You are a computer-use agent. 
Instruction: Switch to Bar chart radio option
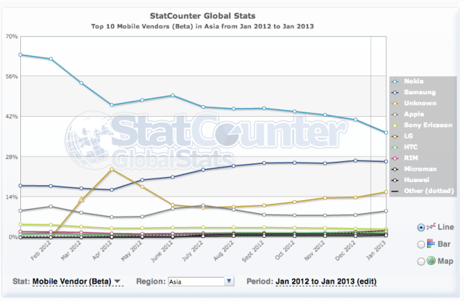(421, 244)
